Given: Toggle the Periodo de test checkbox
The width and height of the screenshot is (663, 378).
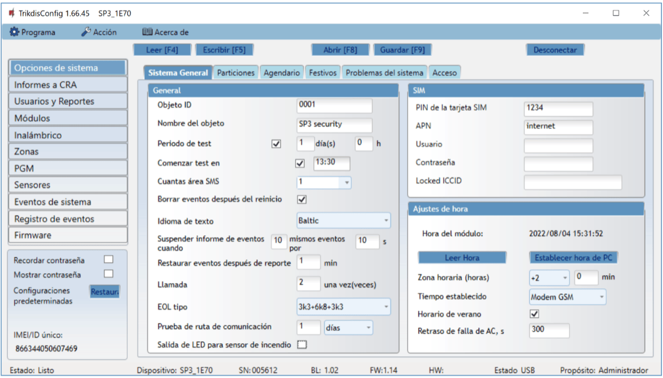Looking at the screenshot, I should pos(276,144).
